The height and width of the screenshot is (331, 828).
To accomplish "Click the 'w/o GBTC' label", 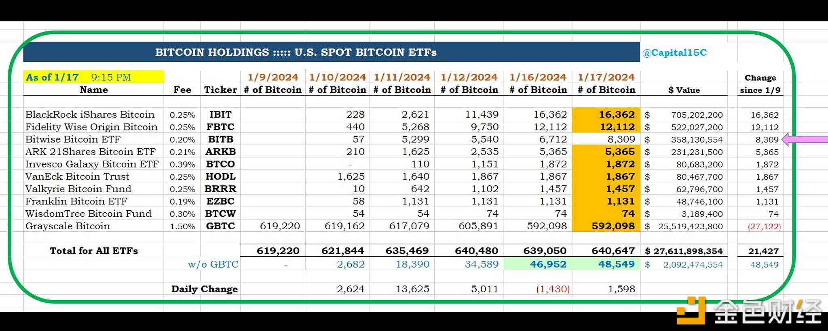I will point(213,264).
